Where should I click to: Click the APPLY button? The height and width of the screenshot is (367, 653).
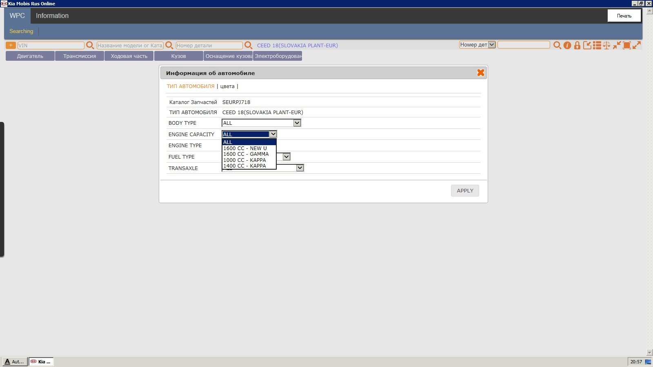(x=465, y=190)
